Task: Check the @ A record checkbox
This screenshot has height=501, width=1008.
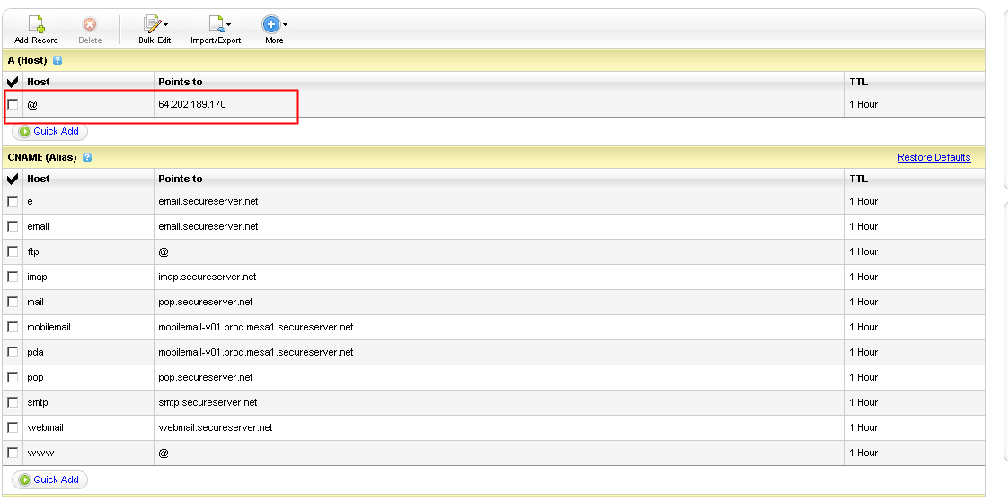Action: [13, 104]
